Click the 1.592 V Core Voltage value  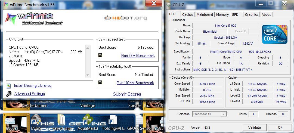pos(247,44)
